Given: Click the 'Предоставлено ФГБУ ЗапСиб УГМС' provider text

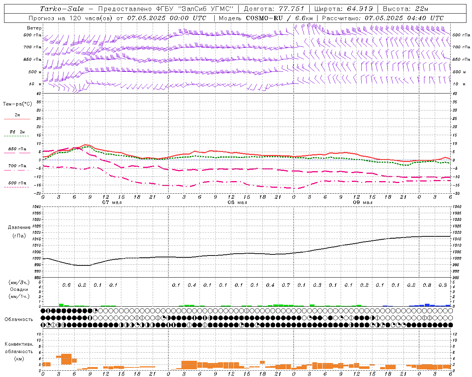Looking at the screenshot, I should click(166, 9).
